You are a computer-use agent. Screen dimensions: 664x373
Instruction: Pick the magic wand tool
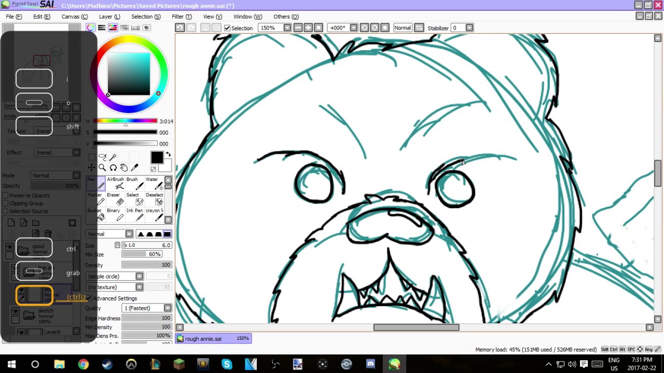click(113, 156)
